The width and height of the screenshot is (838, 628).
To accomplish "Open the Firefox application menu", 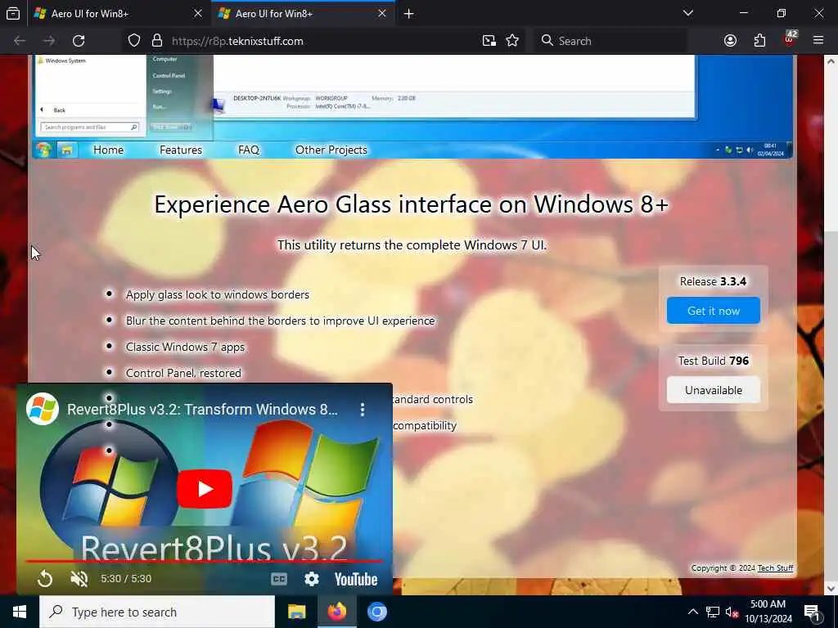I will pos(818,41).
